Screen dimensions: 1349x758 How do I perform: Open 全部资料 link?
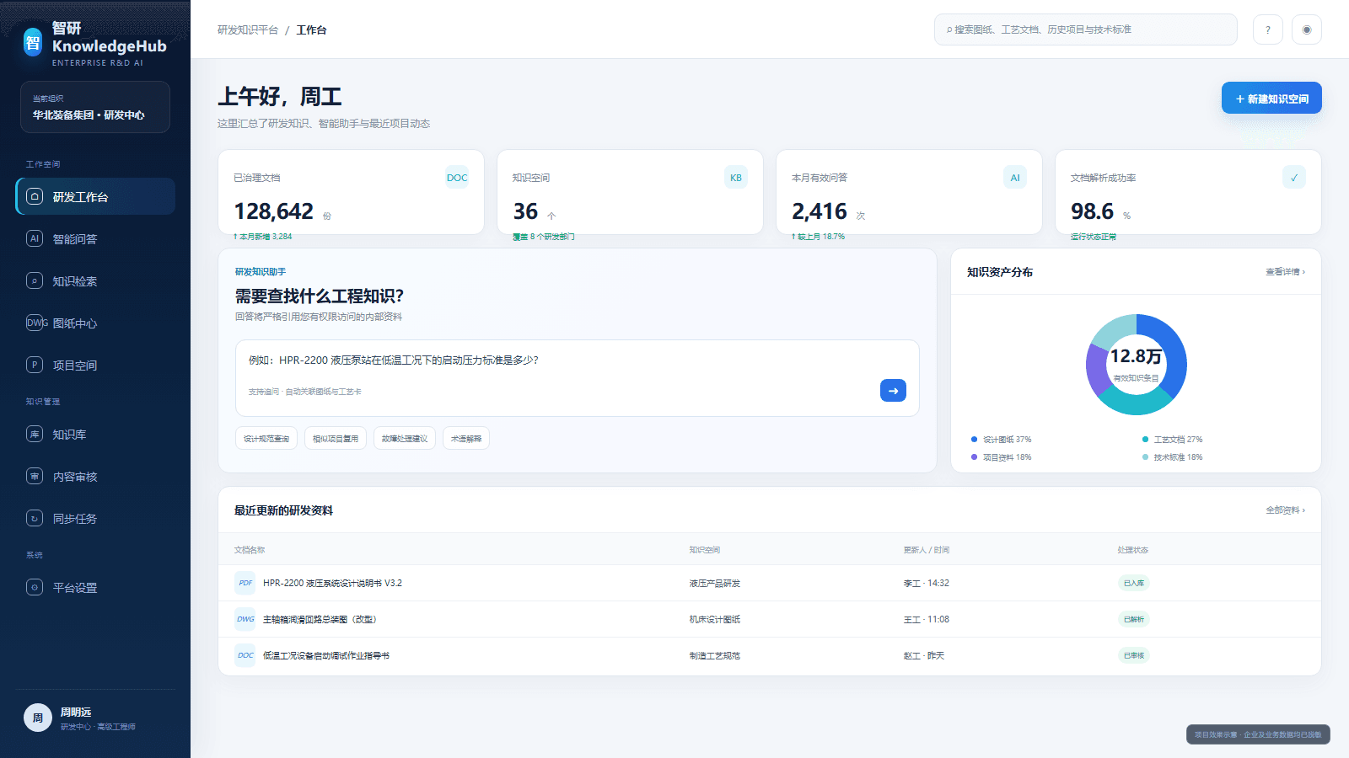(x=1285, y=510)
